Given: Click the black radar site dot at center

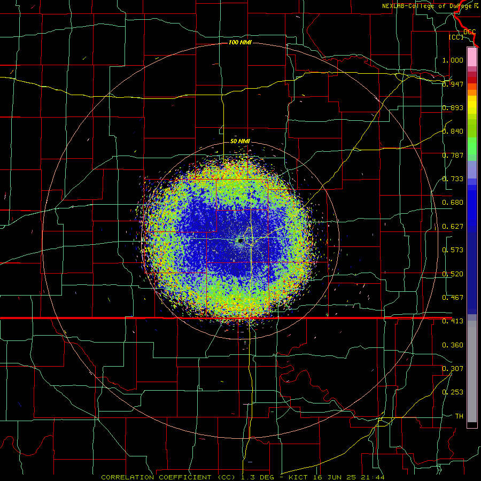Looking at the screenshot, I should coord(241,241).
